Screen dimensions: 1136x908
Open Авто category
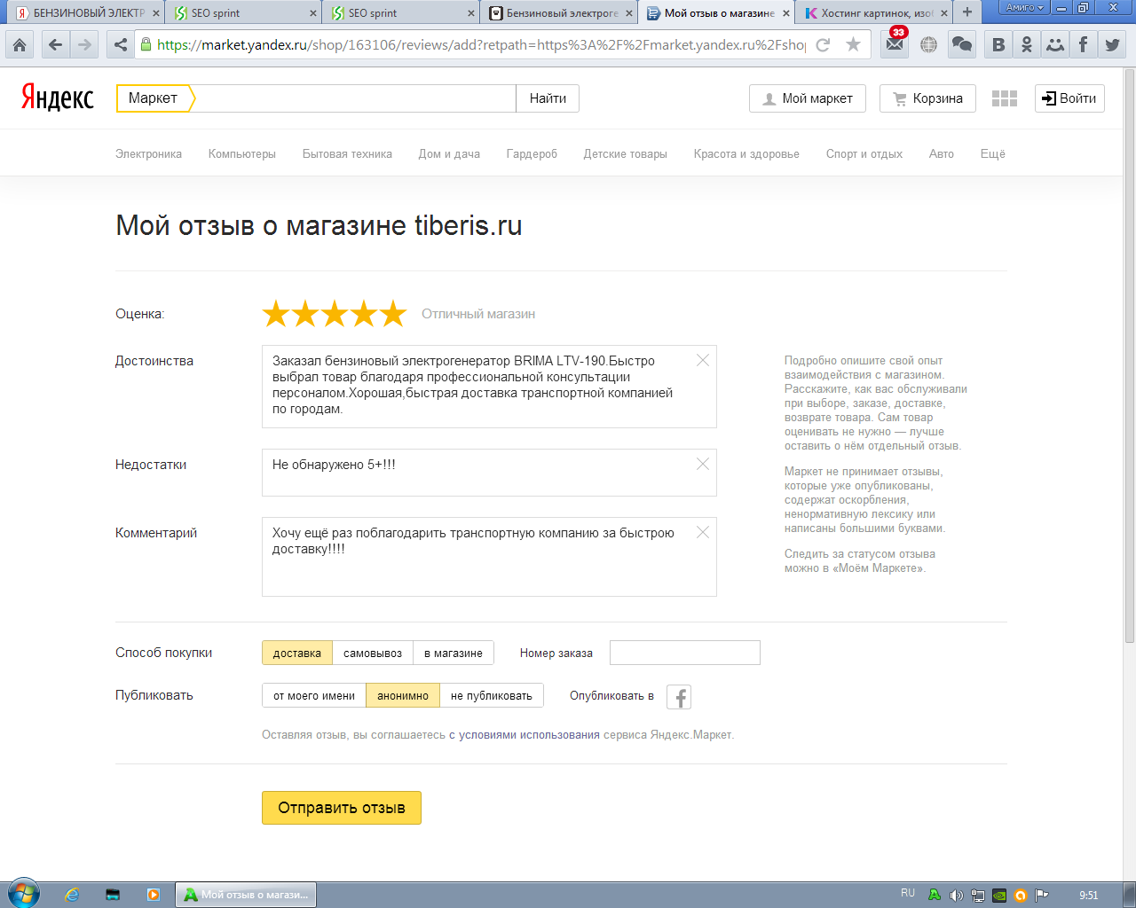942,153
